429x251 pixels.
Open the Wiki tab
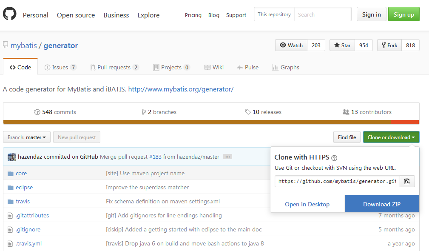pos(214,67)
